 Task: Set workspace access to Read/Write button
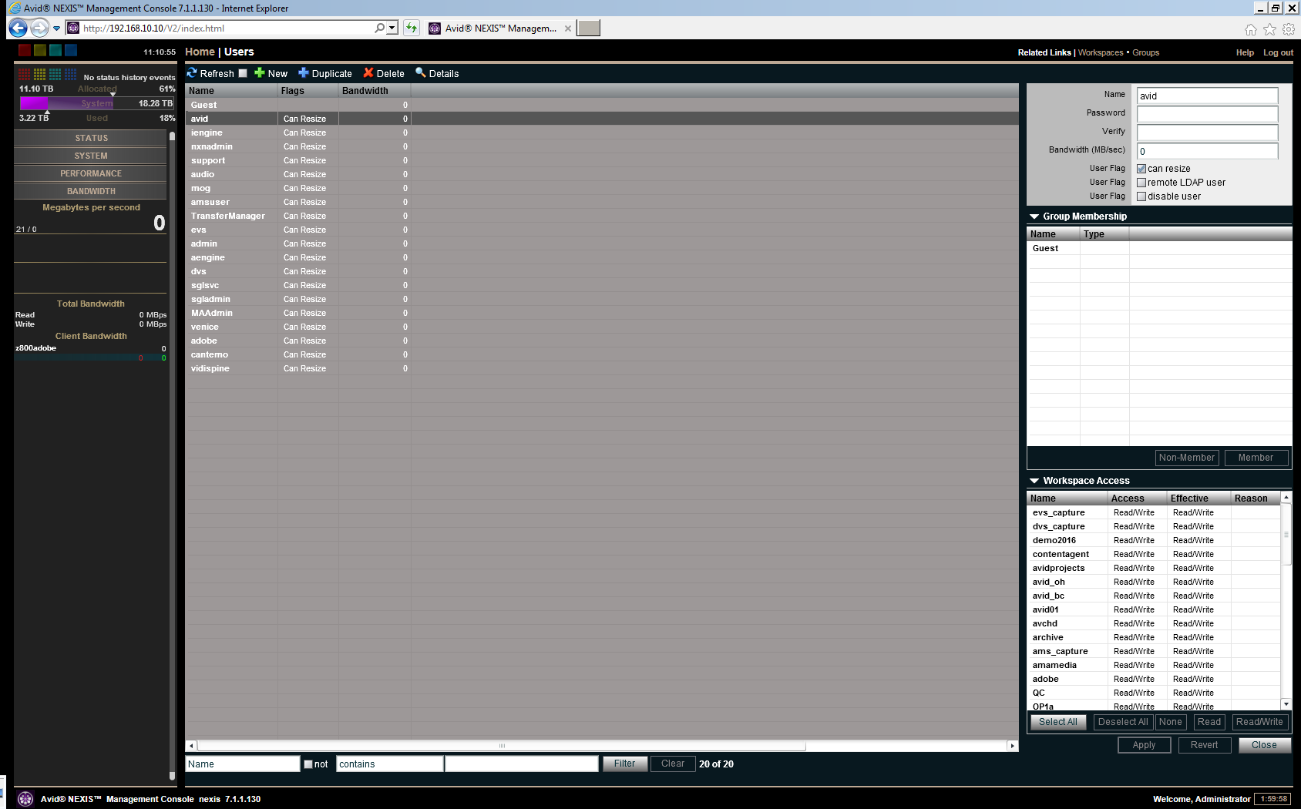click(x=1259, y=722)
